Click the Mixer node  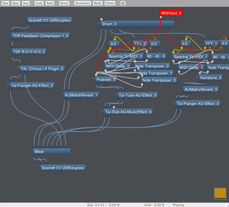click(x=52, y=151)
